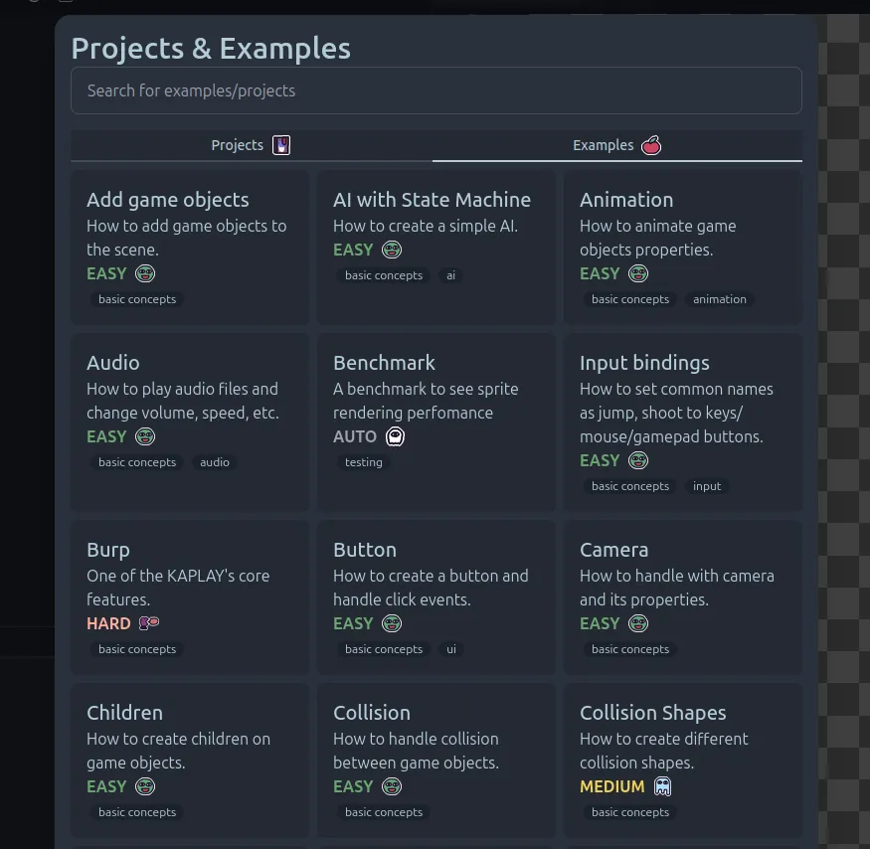870x849 pixels.
Task: Click the MEDIUM ghost icon on Collision Shapes
Action: (x=663, y=786)
